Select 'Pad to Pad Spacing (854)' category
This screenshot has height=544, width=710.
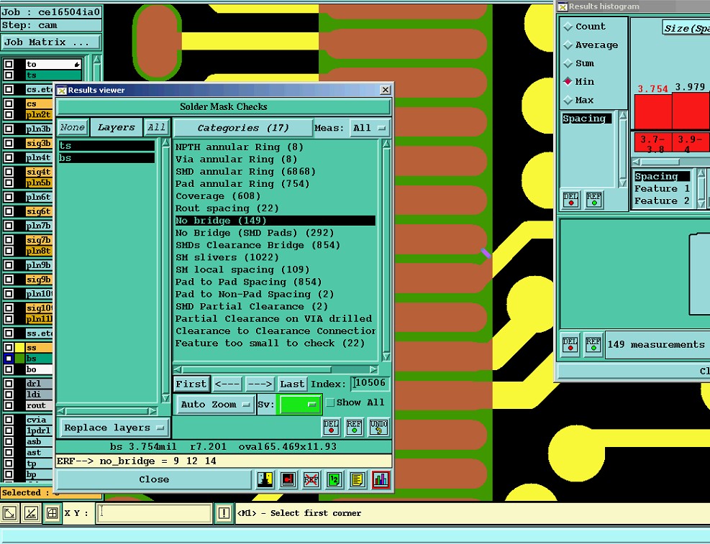[x=276, y=282]
